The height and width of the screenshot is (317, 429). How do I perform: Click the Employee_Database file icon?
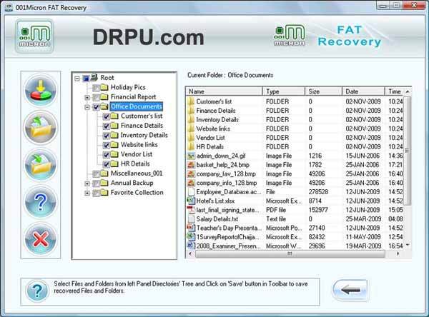tap(191, 192)
